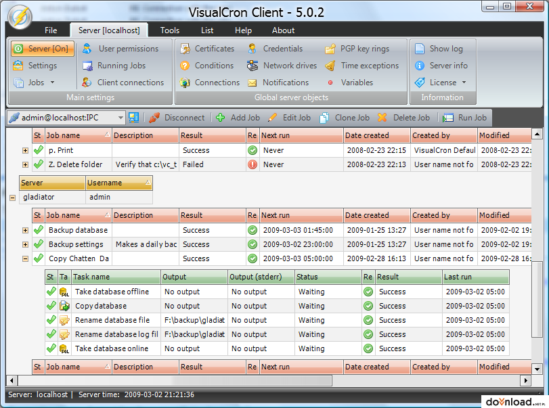The image size is (549, 408).
Task: Sort by Task name column header
Action: pos(116,277)
